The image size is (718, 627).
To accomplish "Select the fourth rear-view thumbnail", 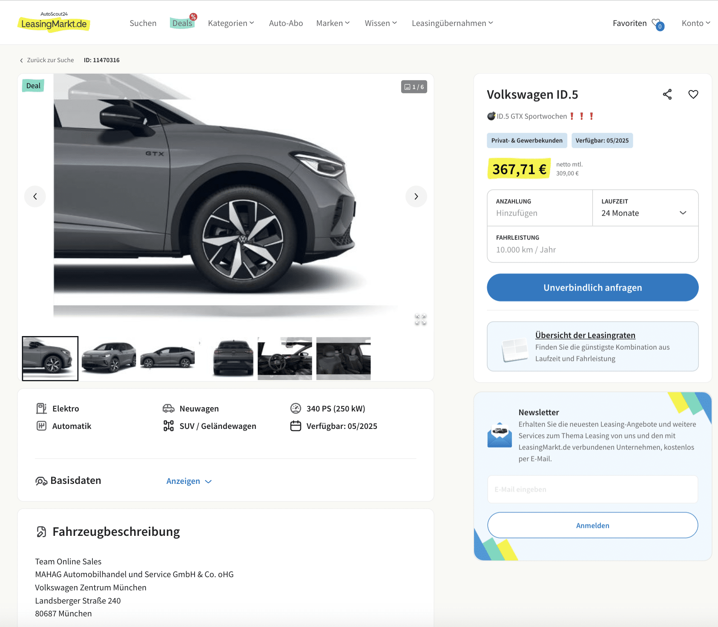I will [x=226, y=359].
